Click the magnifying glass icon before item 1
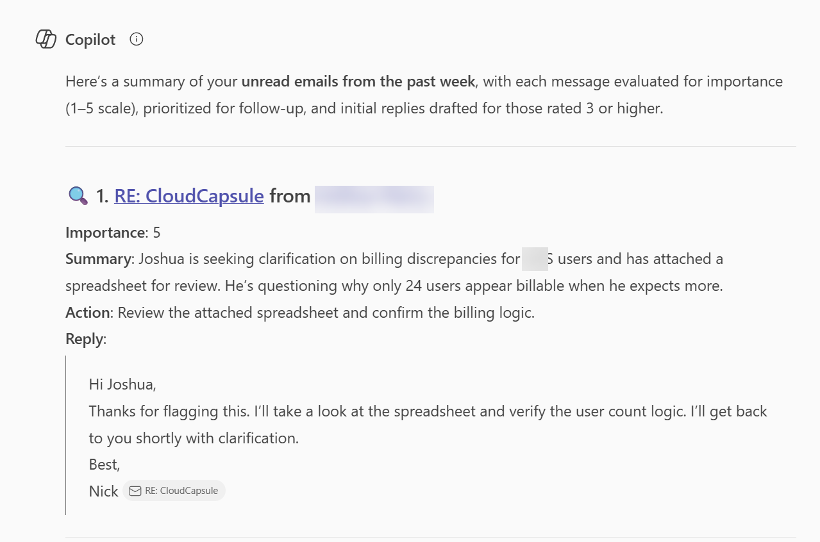This screenshot has width=820, height=542. tap(78, 195)
